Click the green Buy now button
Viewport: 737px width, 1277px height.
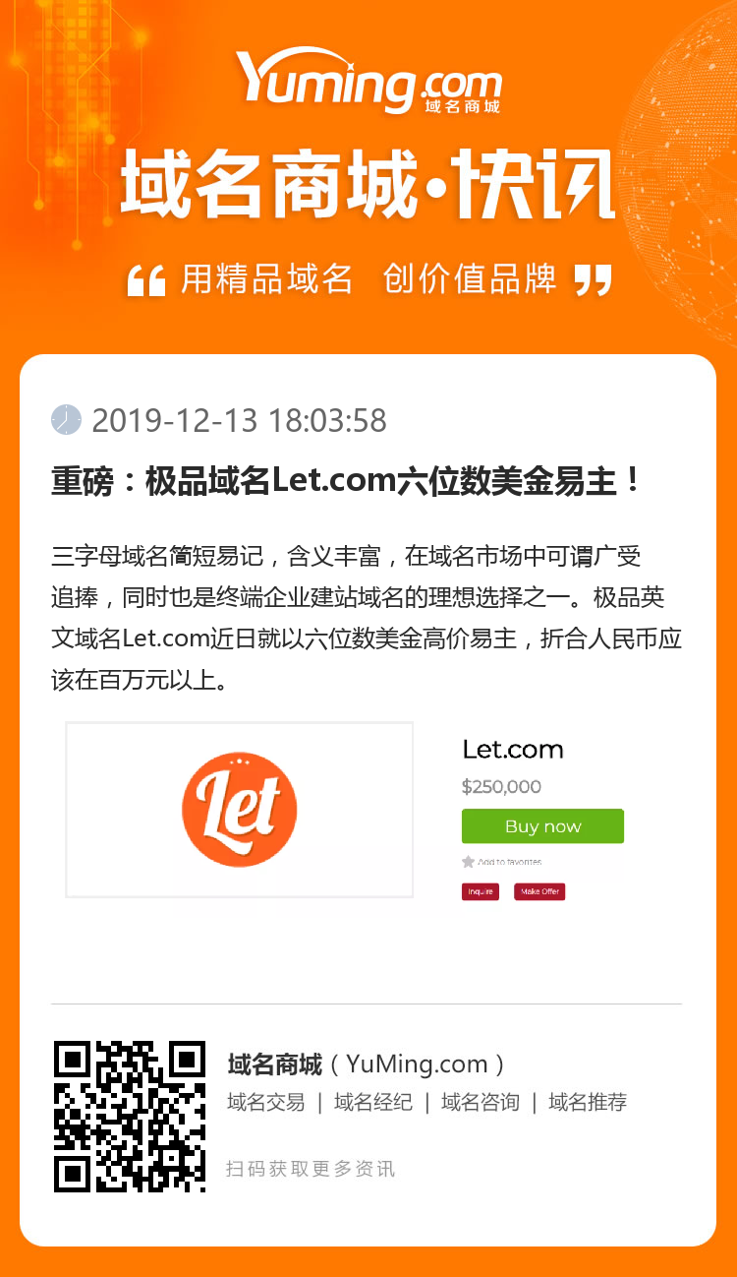pyautogui.click(x=542, y=826)
